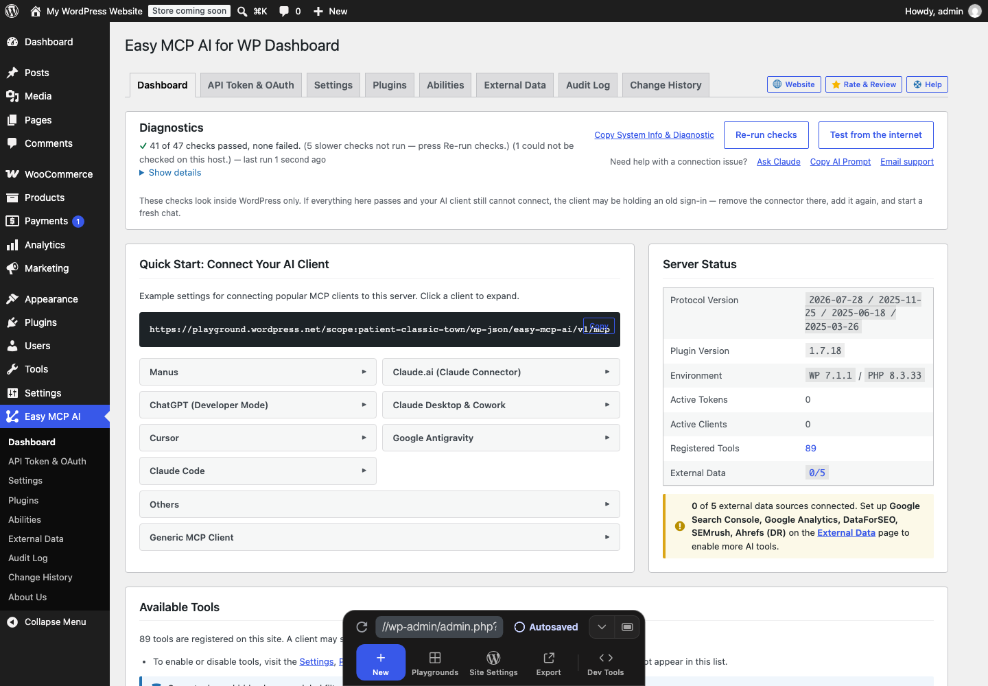Open Tools via its wrench icon
The image size is (988, 686).
(x=12, y=369)
